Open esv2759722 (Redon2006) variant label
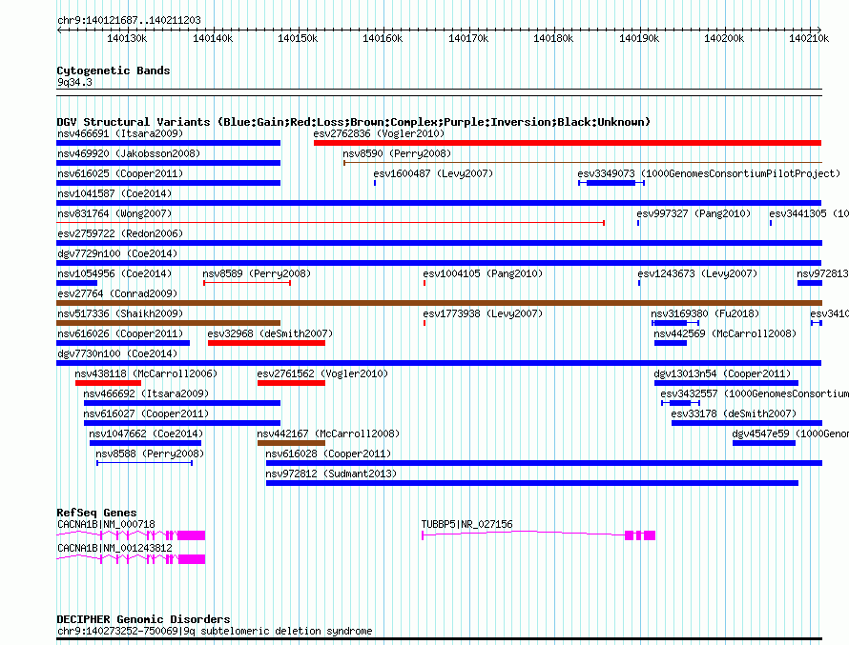 120,233
